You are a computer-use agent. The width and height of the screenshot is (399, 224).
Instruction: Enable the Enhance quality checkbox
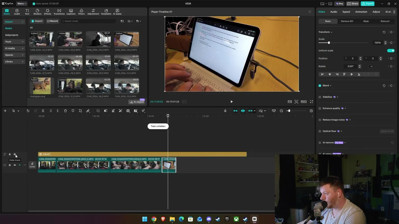(320, 108)
